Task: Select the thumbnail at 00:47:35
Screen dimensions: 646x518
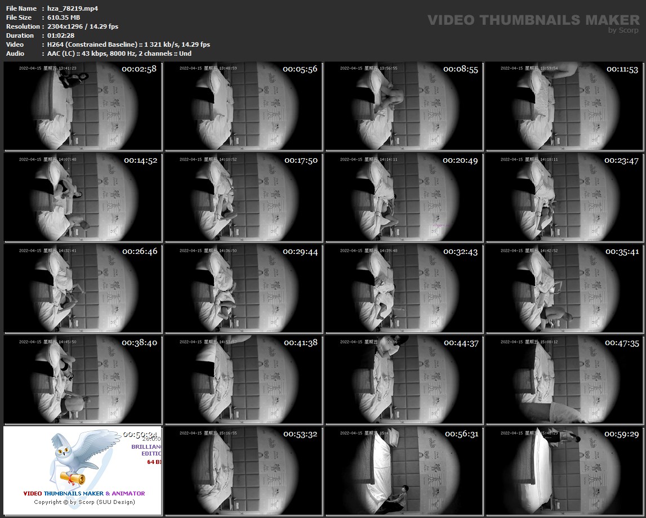Action: coord(564,379)
